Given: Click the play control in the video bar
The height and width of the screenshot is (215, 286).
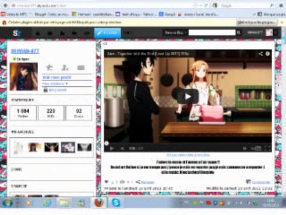Looking at the screenshot, I should tap(112, 148).
